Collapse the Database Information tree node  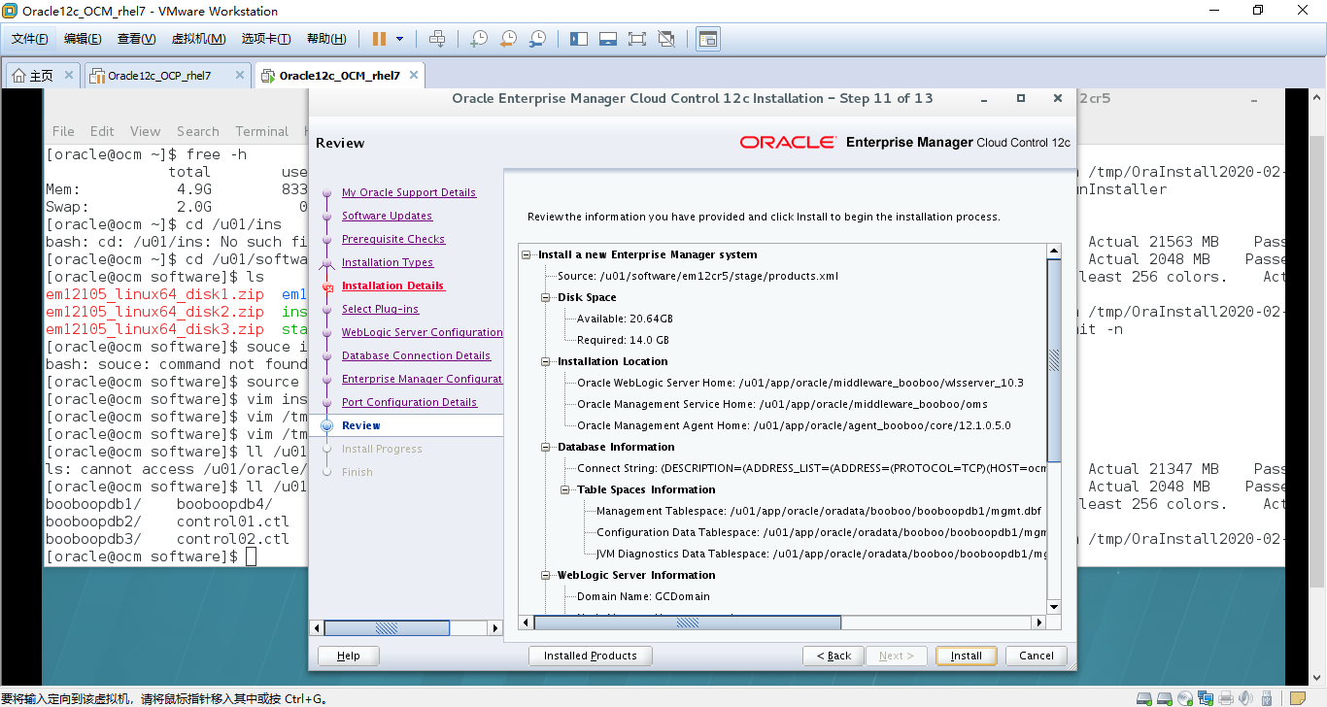point(547,447)
